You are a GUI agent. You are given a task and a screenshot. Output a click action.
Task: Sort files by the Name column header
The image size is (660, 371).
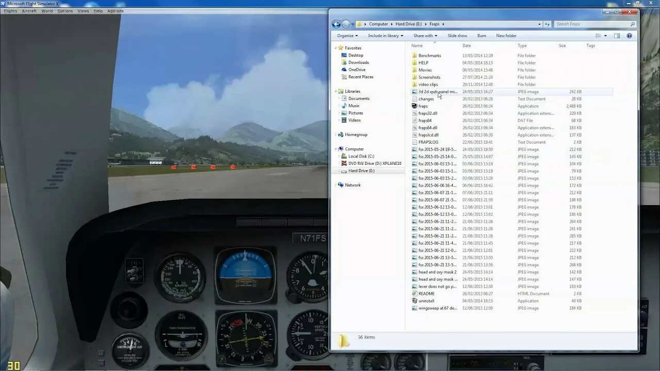417,45
